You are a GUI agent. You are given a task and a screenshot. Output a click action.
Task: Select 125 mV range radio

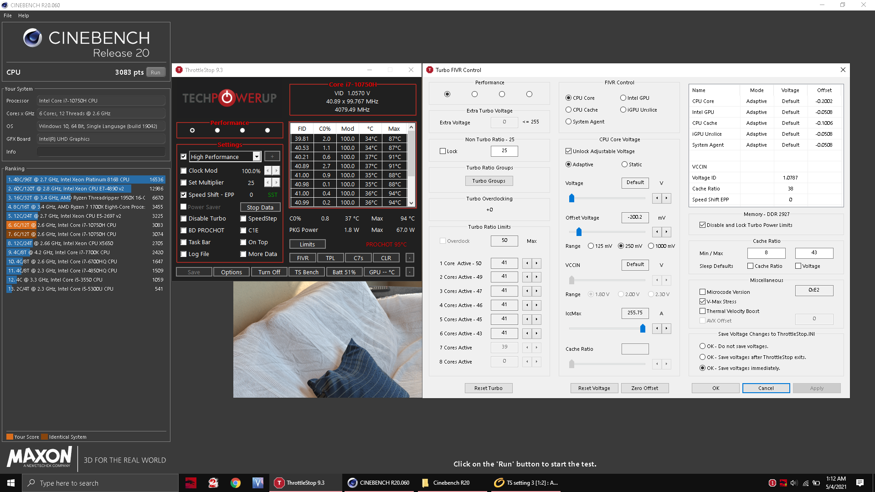click(591, 246)
